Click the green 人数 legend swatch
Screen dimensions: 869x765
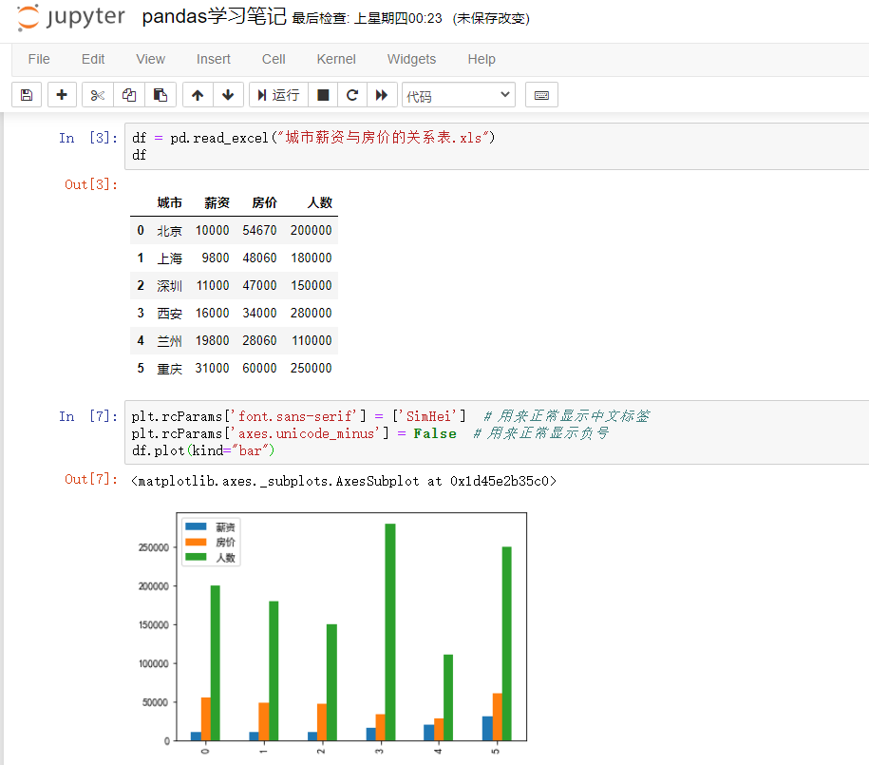(196, 557)
